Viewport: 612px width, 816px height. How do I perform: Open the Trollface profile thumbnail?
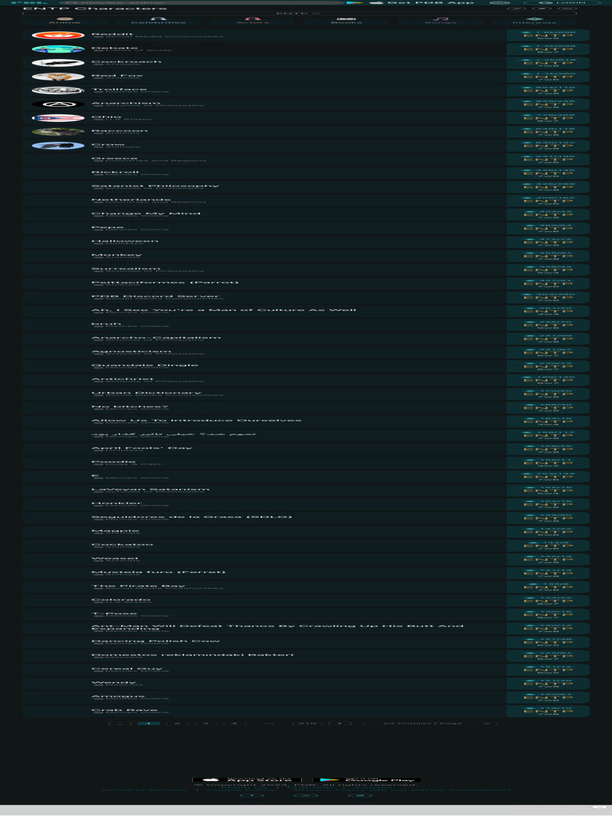[57, 91]
